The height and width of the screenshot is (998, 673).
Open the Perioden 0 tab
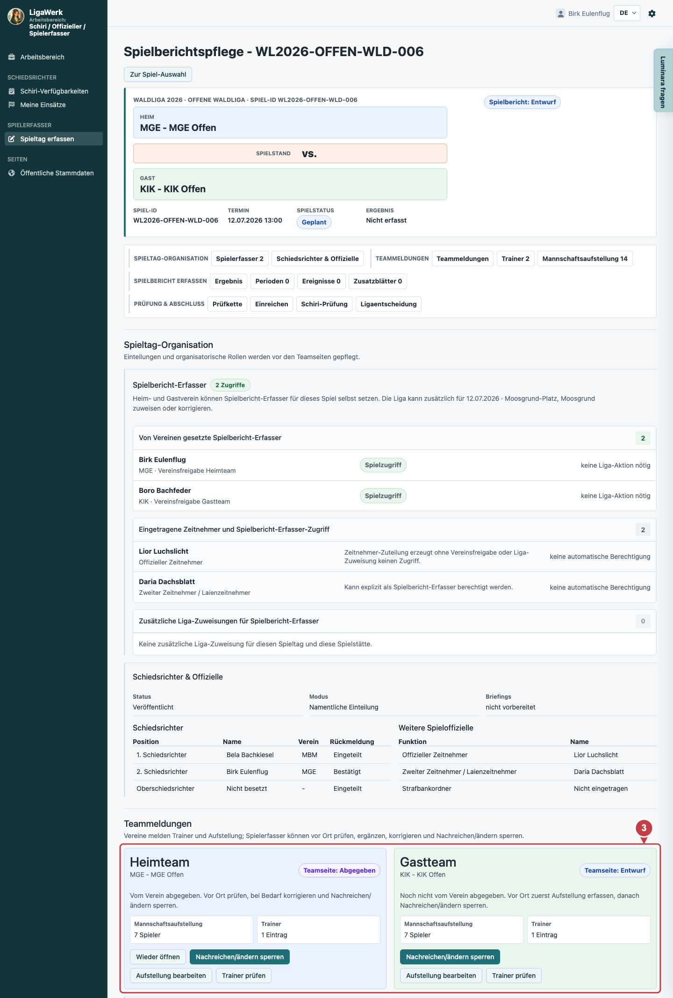tap(272, 281)
